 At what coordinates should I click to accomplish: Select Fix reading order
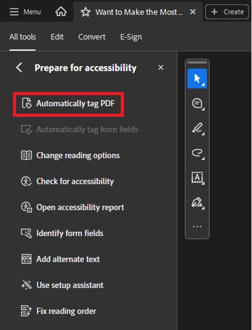[x=58, y=311]
